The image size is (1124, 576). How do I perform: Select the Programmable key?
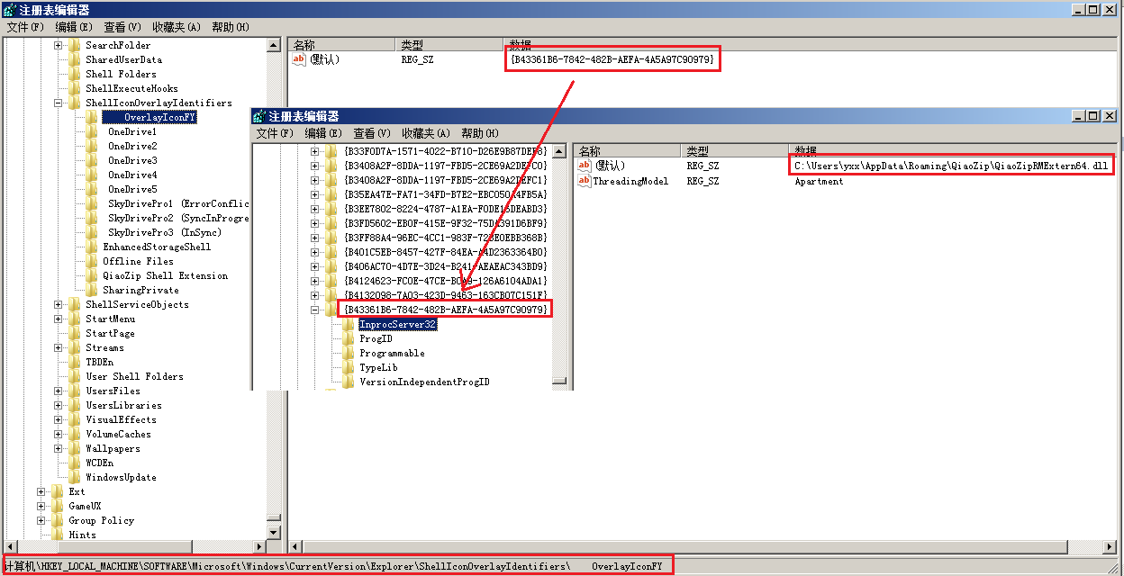click(x=392, y=353)
